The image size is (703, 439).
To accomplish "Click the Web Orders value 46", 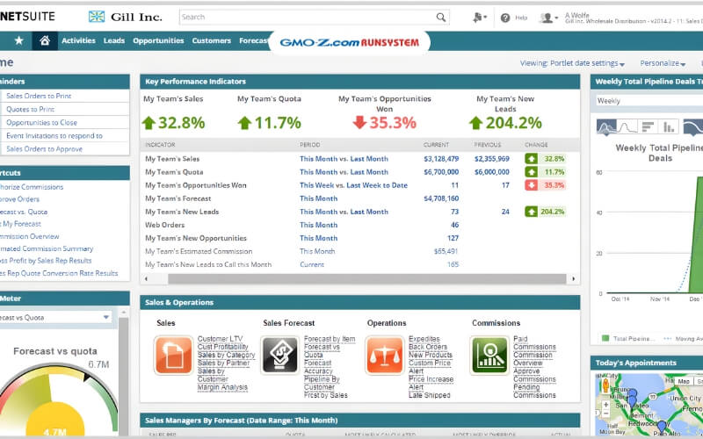I will tap(454, 225).
